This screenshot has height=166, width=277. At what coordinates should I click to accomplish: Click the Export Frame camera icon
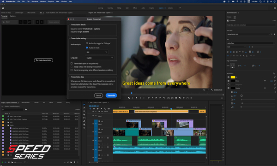[176, 98]
